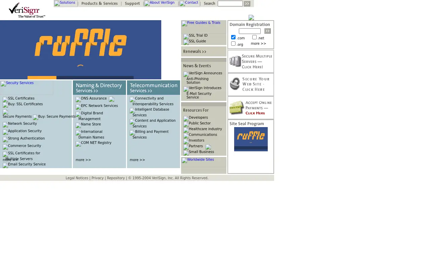This screenshot has width=430, height=269.
Task: Click the Secure Your Web Site padlock banner
Action: point(251,84)
